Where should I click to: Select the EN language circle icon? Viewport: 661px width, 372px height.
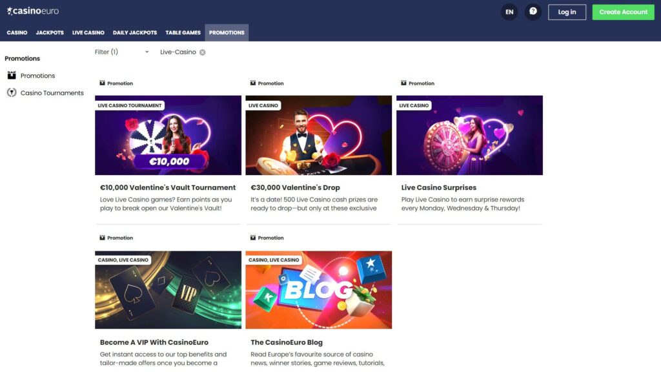point(509,12)
